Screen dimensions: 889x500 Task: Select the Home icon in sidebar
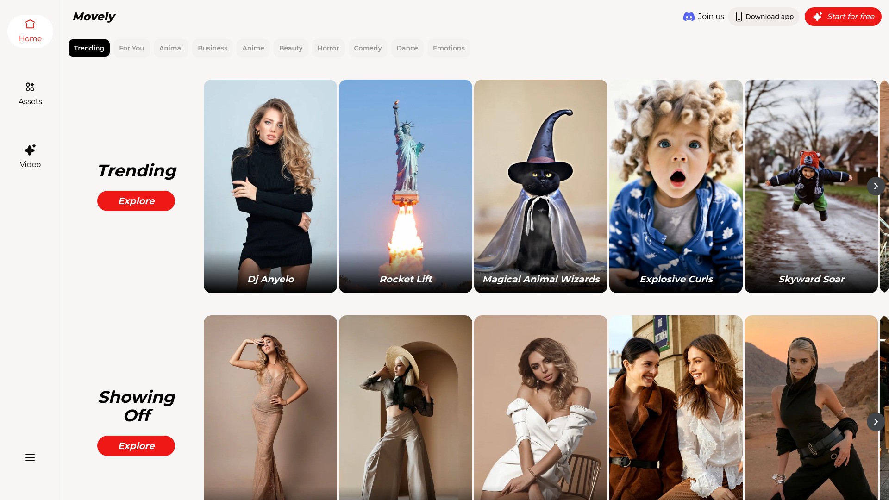(30, 24)
